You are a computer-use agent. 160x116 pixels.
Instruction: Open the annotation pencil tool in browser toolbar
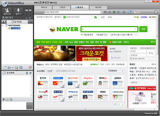click(x=130, y=12)
